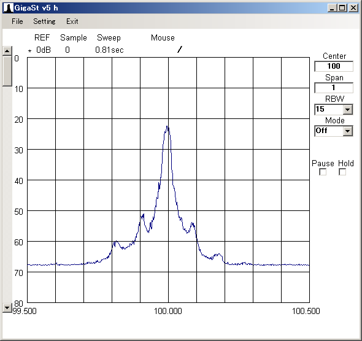Enable the Pause checkbox
362x341 pixels.
click(x=323, y=172)
